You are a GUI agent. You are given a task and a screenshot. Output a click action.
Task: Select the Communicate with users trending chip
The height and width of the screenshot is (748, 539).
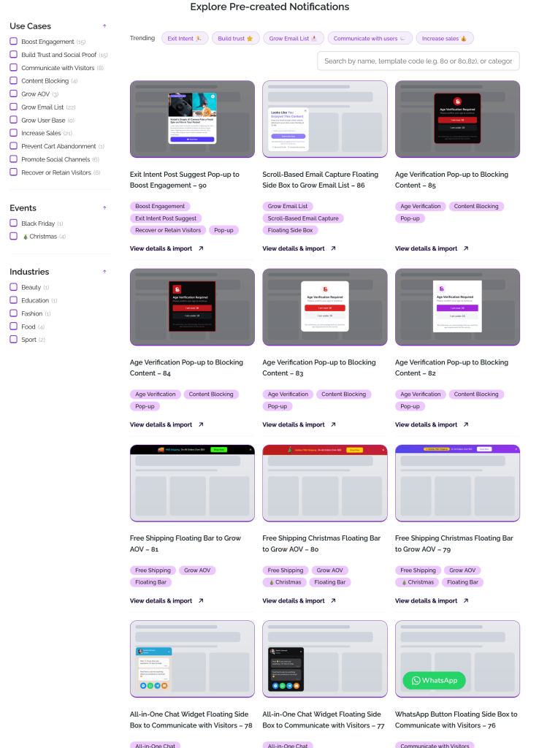(370, 38)
